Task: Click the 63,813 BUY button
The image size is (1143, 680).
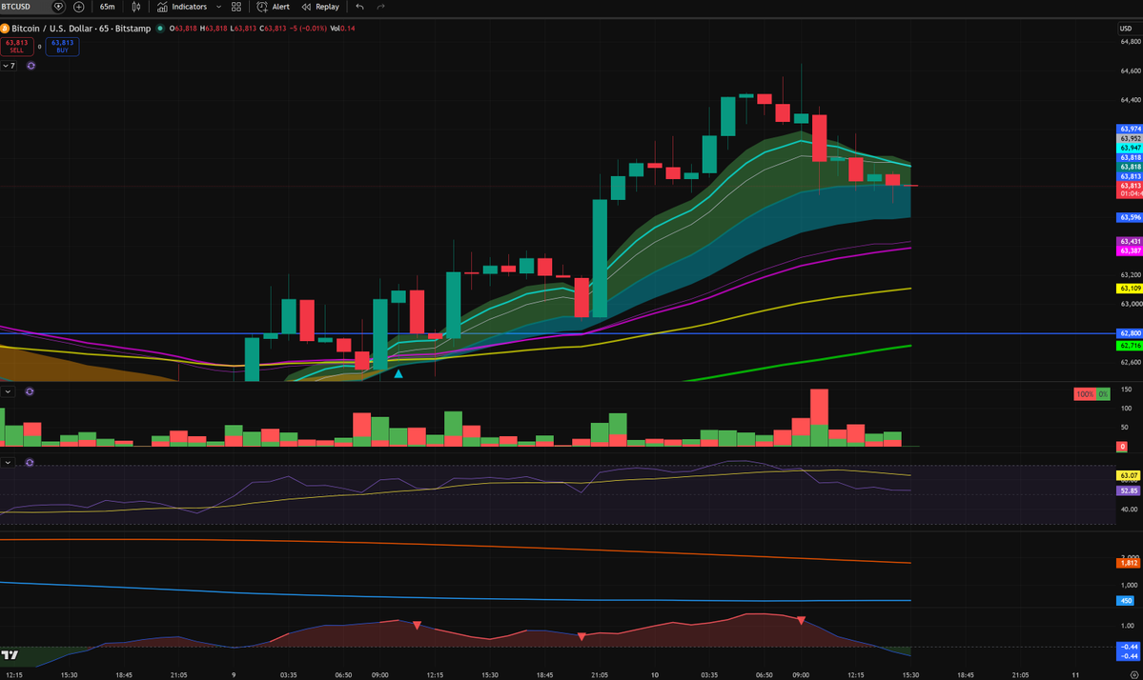Action: pyautogui.click(x=62, y=46)
